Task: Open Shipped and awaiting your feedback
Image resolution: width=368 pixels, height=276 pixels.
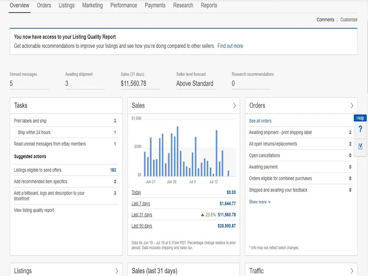Action: (300, 190)
